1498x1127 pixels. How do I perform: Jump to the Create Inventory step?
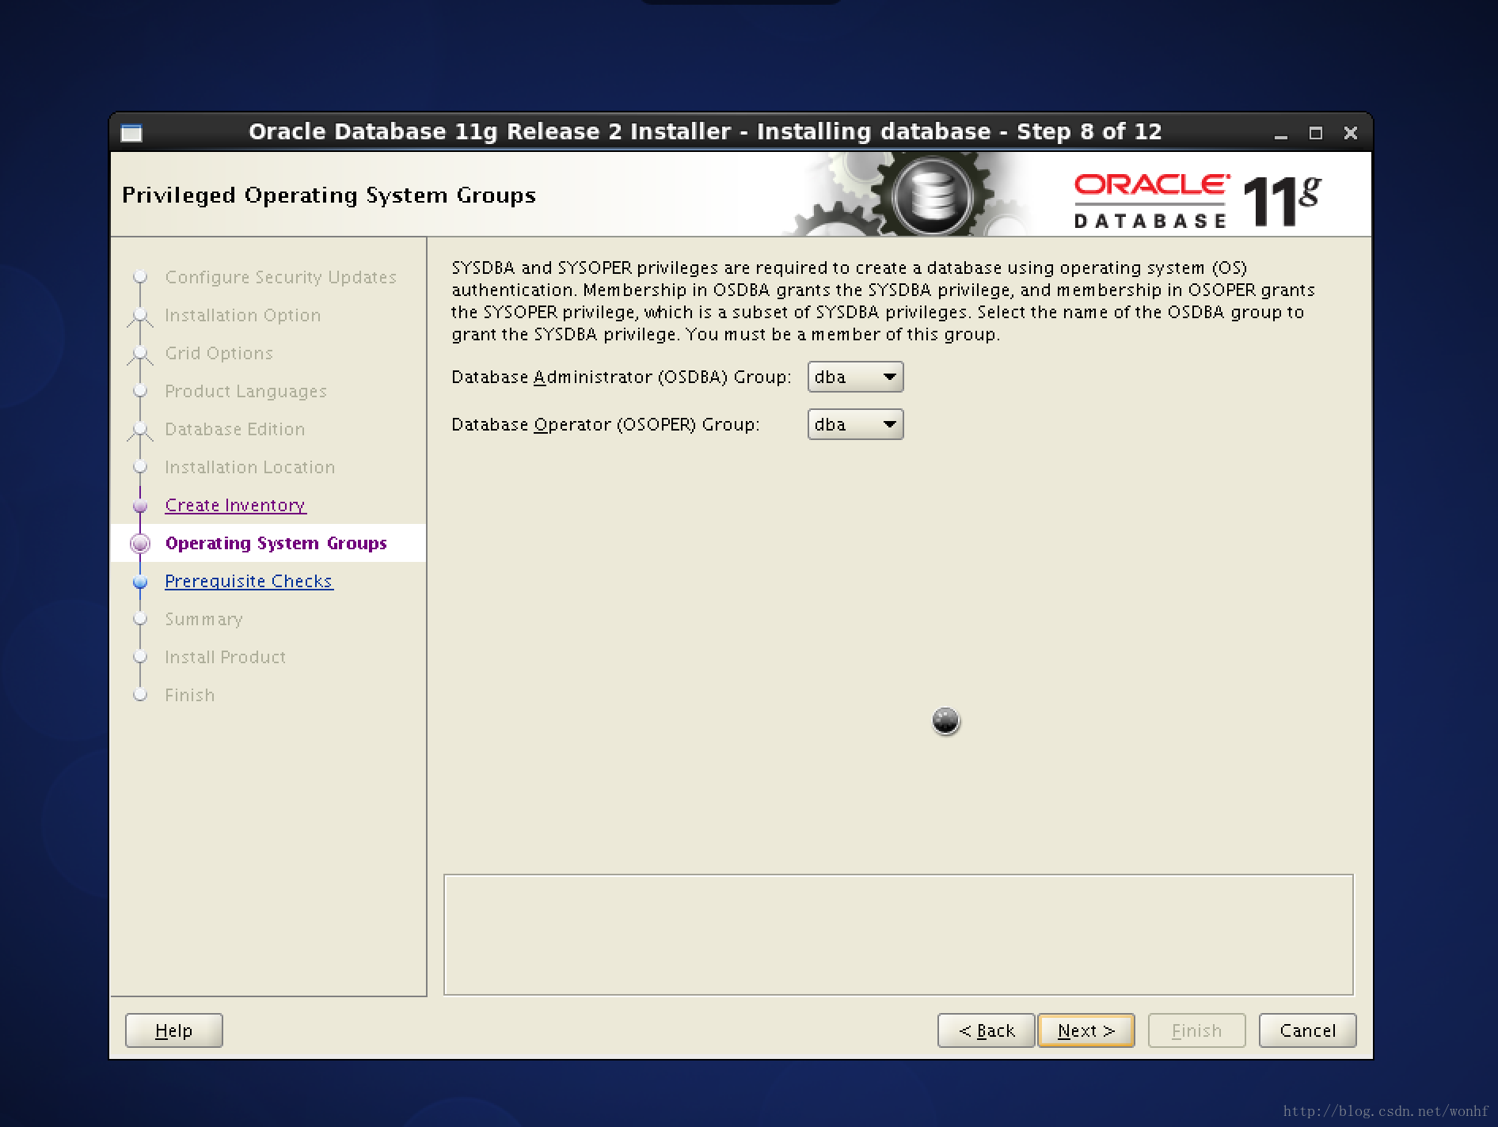(x=235, y=505)
